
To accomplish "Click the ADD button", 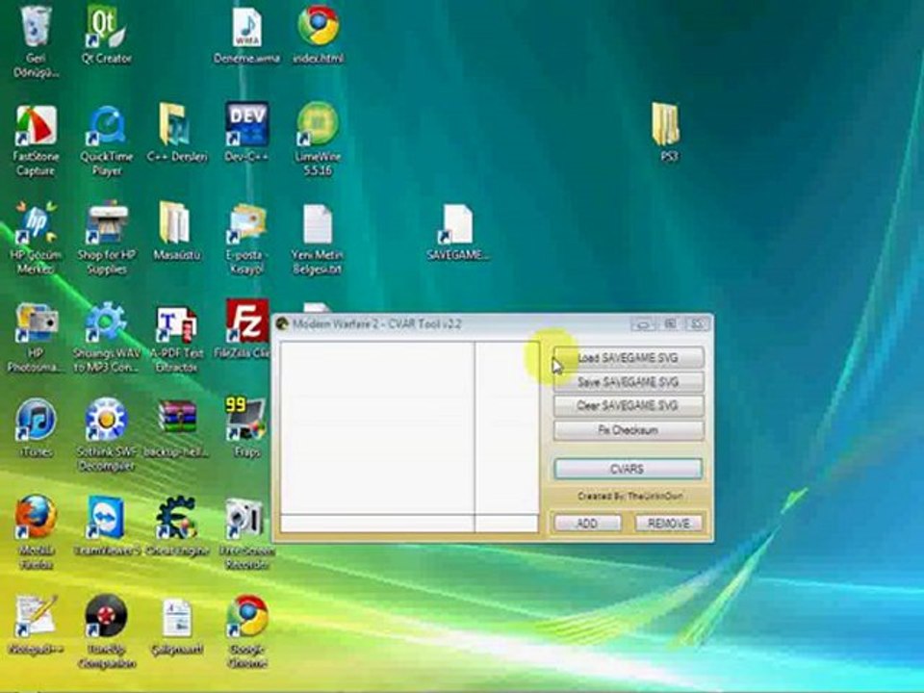I will pos(587,524).
